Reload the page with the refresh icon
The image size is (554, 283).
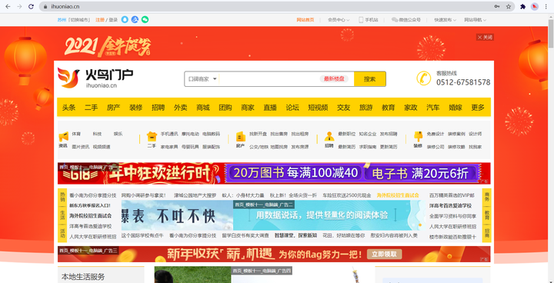(x=31, y=6)
